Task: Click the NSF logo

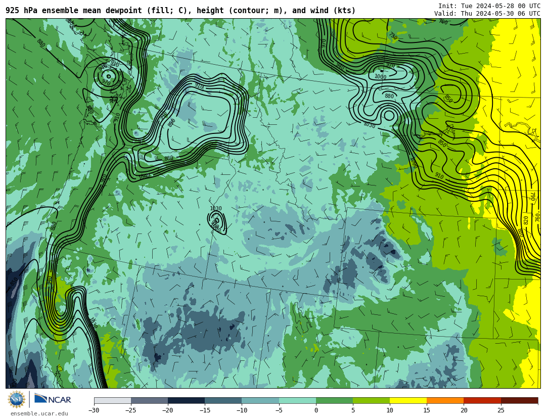Action: pyautogui.click(x=17, y=399)
